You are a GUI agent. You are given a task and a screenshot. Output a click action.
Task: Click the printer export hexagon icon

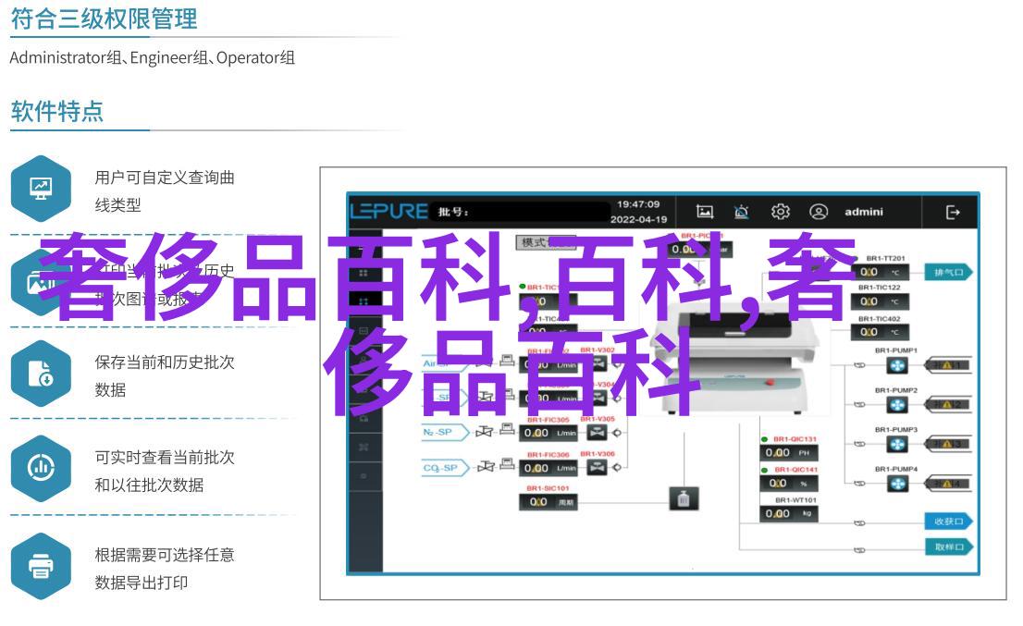coord(41,566)
